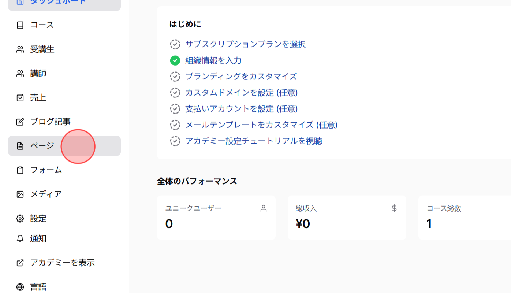Mark サブスクリプションプランを選択 as complete

175,44
